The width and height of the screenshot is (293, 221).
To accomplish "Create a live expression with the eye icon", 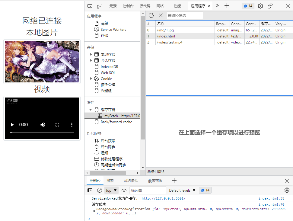I will click(124, 190).
